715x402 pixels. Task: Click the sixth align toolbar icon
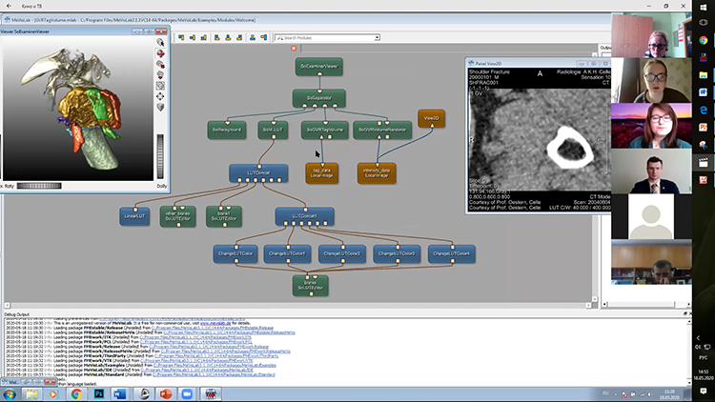click(239, 37)
